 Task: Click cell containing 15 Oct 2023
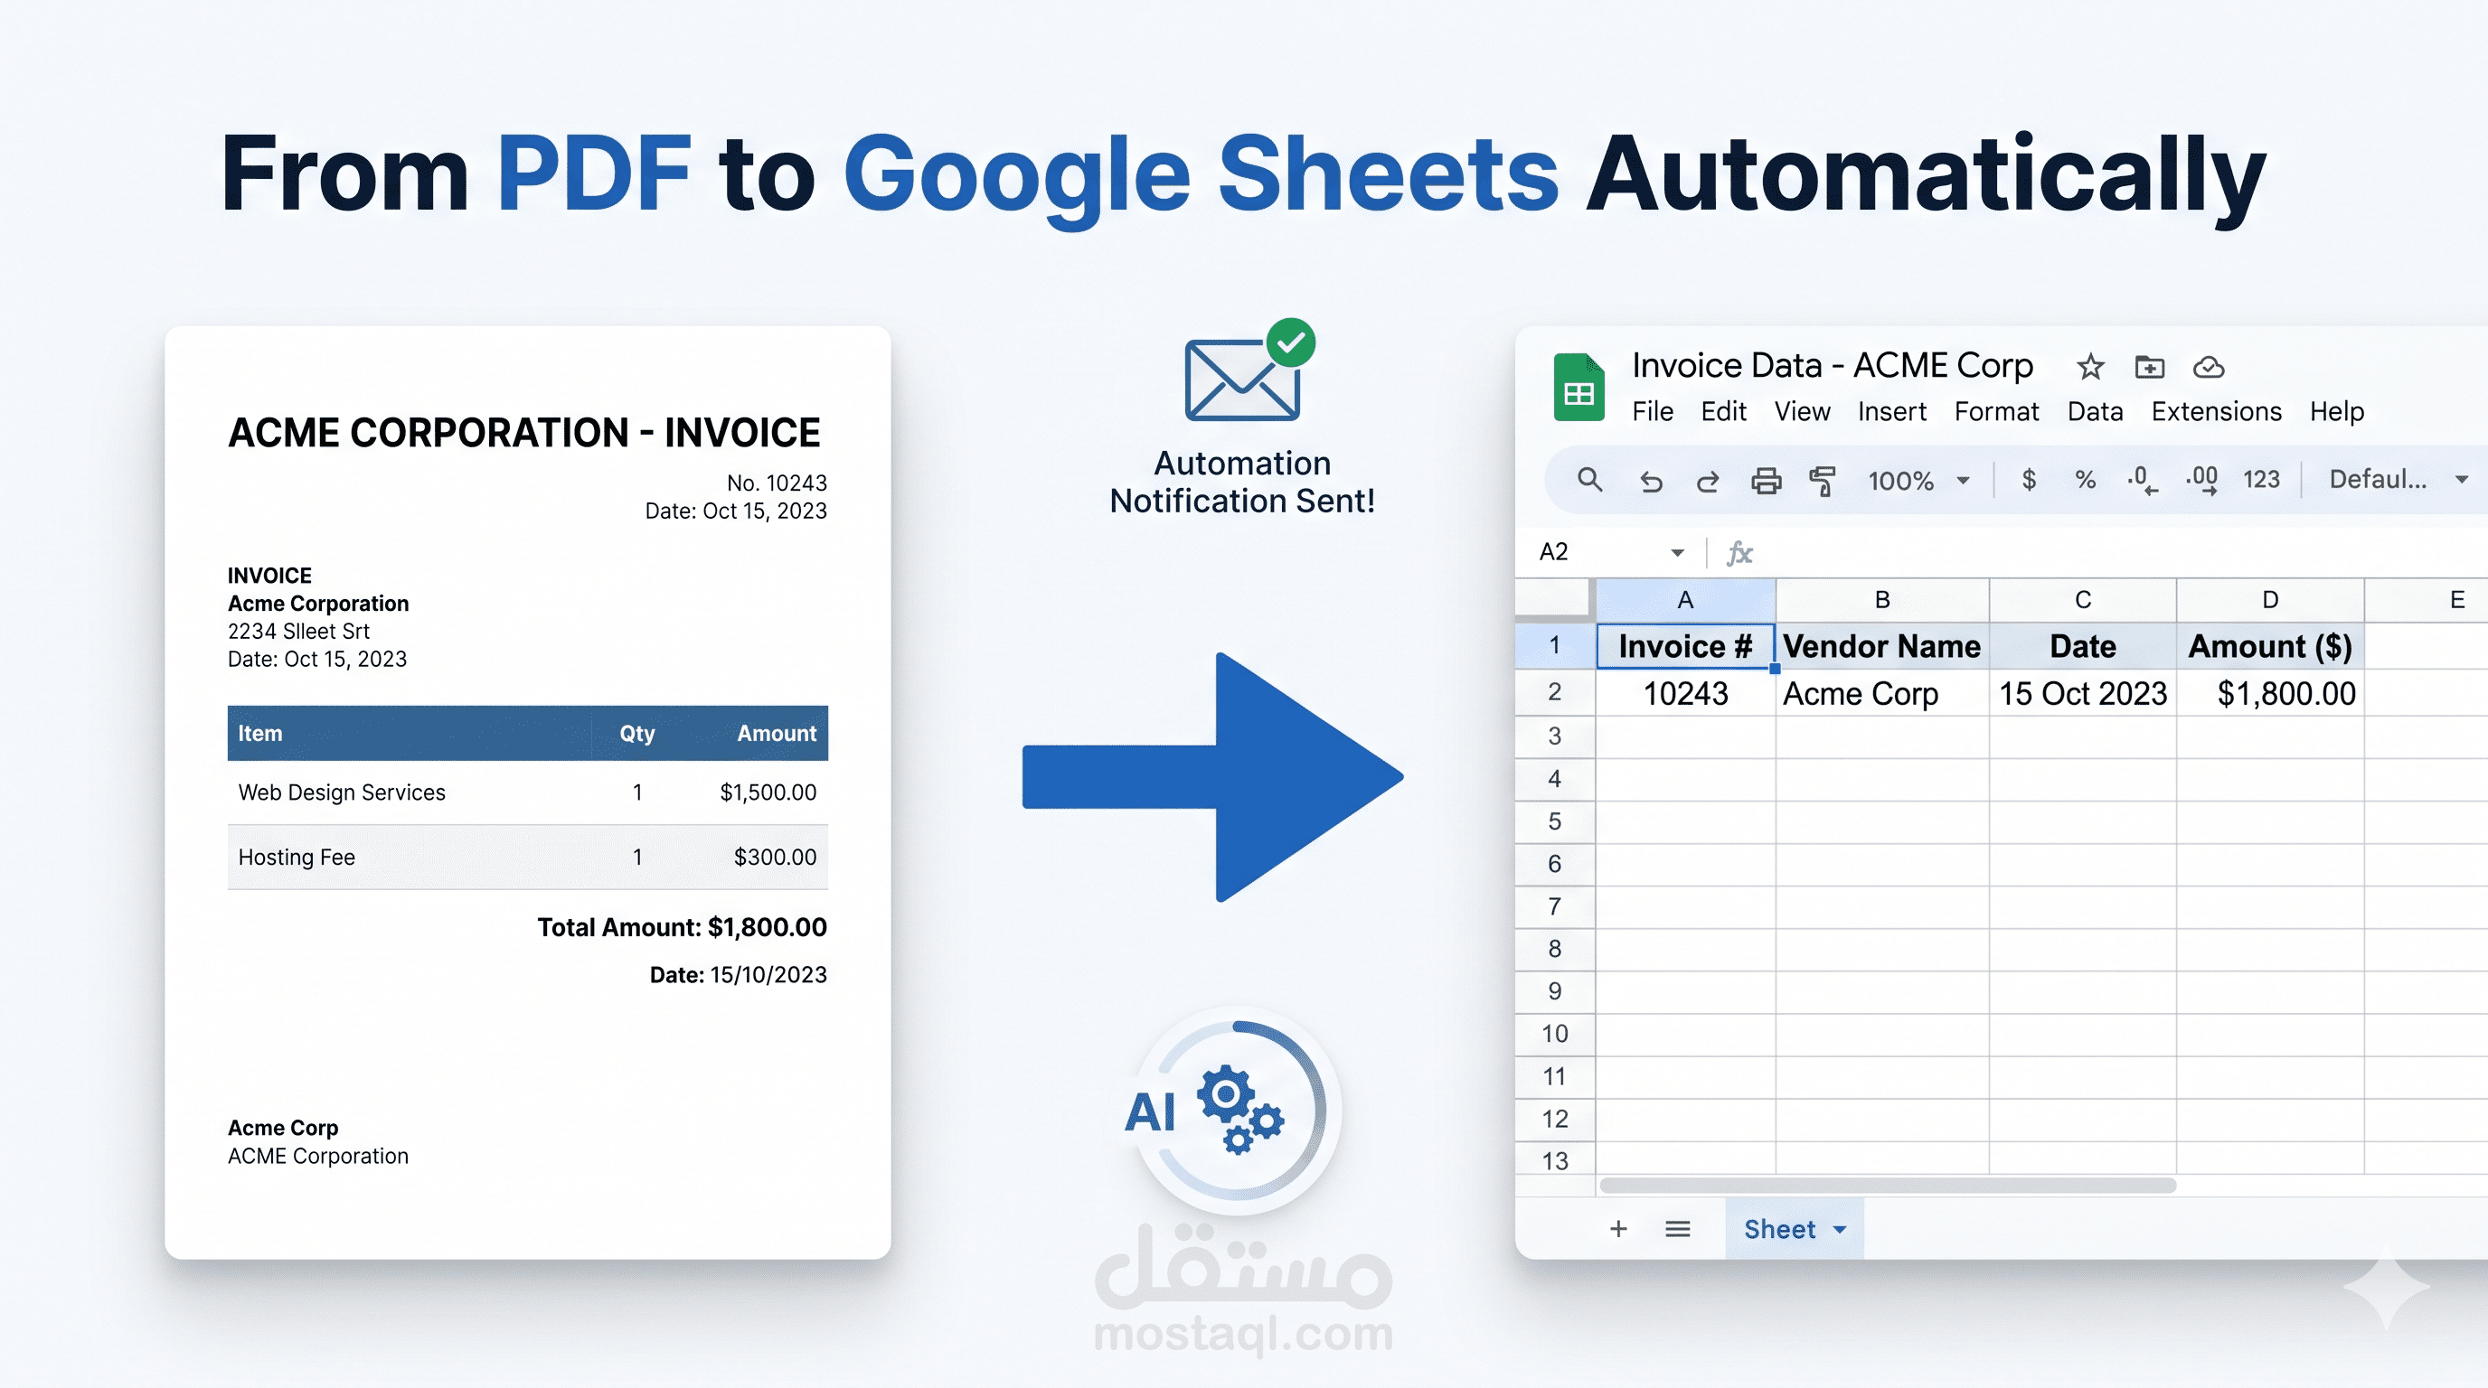click(x=2083, y=693)
